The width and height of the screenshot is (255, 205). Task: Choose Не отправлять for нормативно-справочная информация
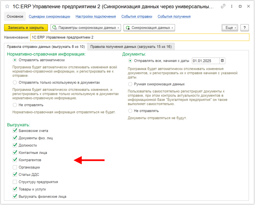(15, 105)
